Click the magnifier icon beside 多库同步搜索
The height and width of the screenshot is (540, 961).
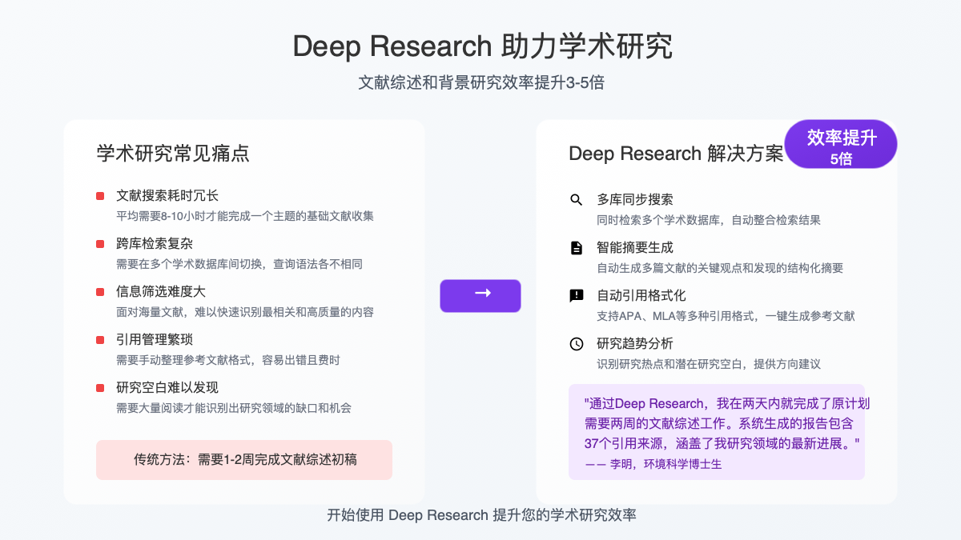tap(576, 200)
